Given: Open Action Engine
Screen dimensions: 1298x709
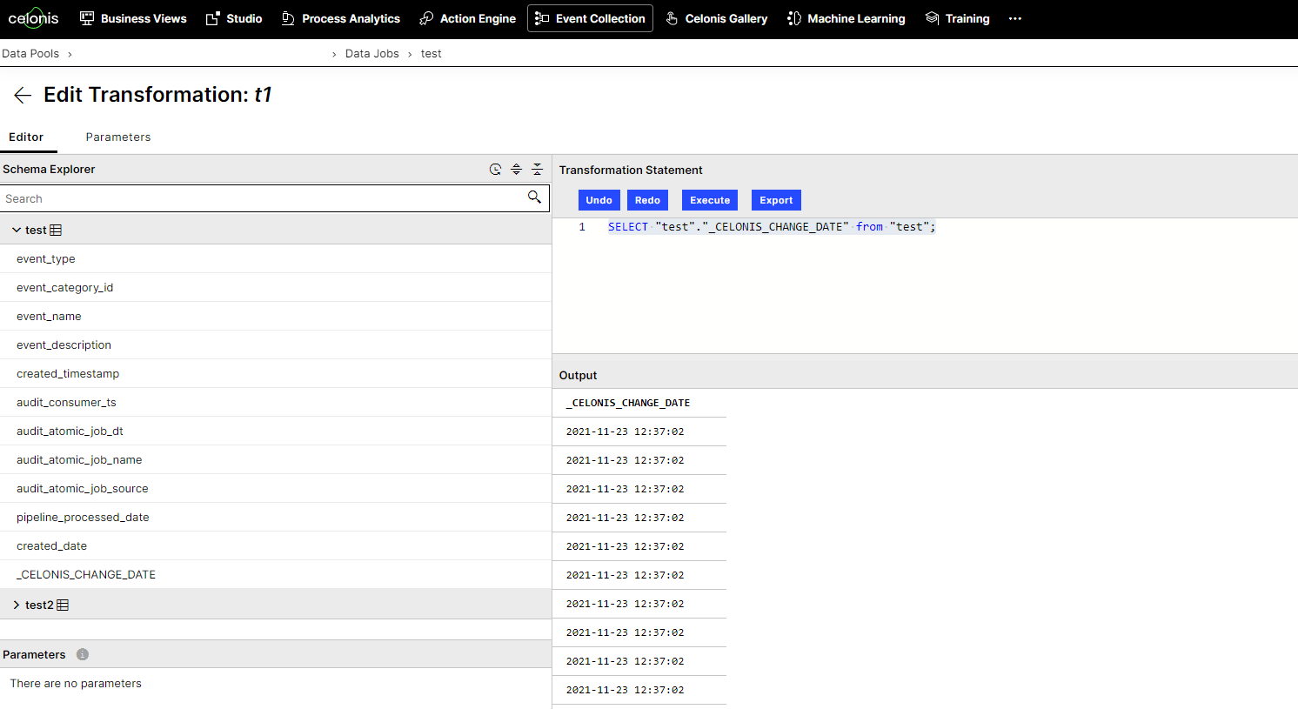Looking at the screenshot, I should 467,18.
